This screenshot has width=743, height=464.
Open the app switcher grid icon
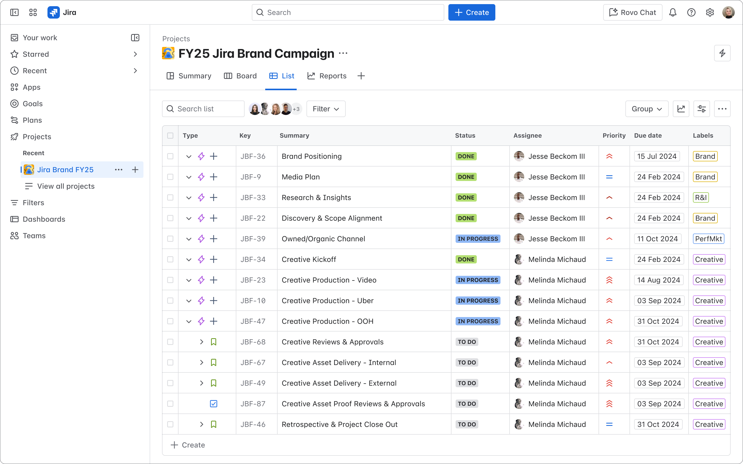33,12
